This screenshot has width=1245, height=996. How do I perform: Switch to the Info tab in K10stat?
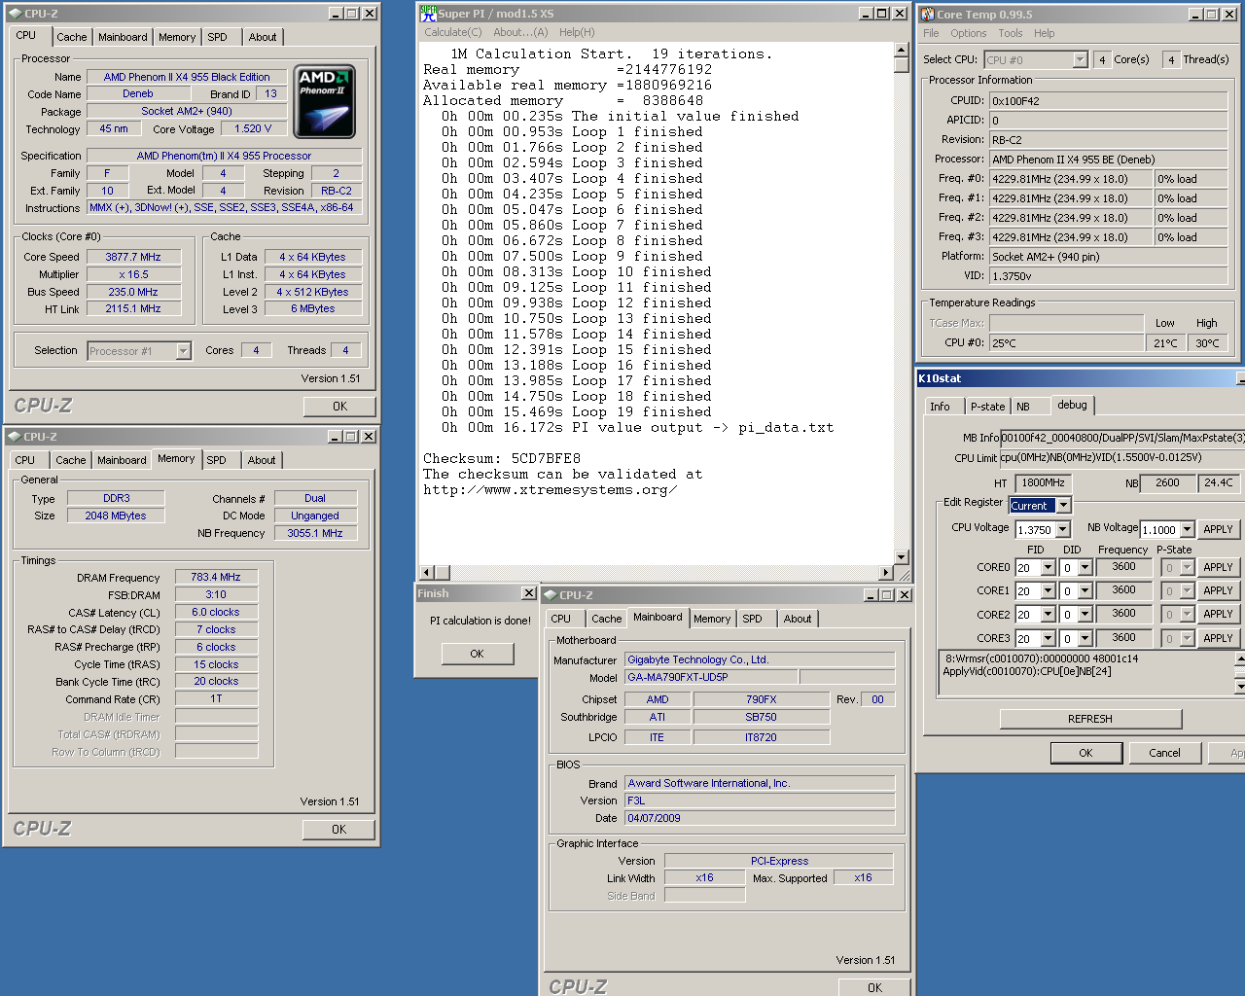pyautogui.click(x=940, y=407)
